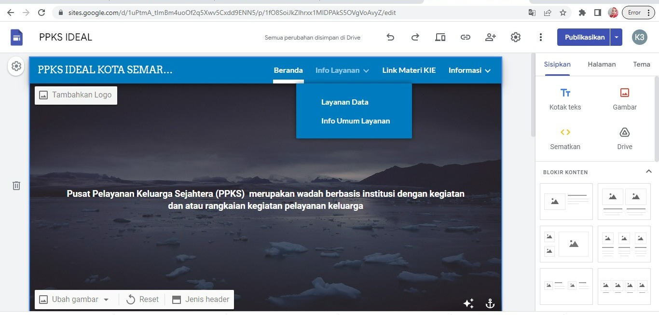Open the device preview icon
This screenshot has width=659, height=315.
440,37
